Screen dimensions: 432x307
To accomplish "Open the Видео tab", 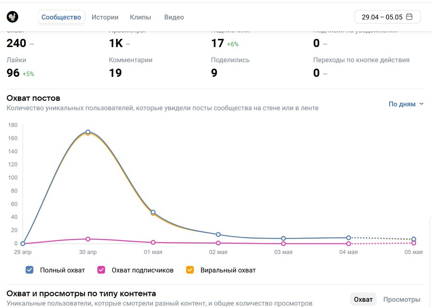I will 174,17.
